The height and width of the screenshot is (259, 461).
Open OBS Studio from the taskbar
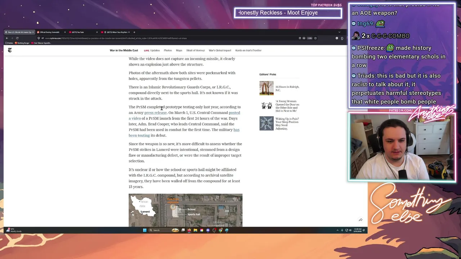[x=214, y=230]
